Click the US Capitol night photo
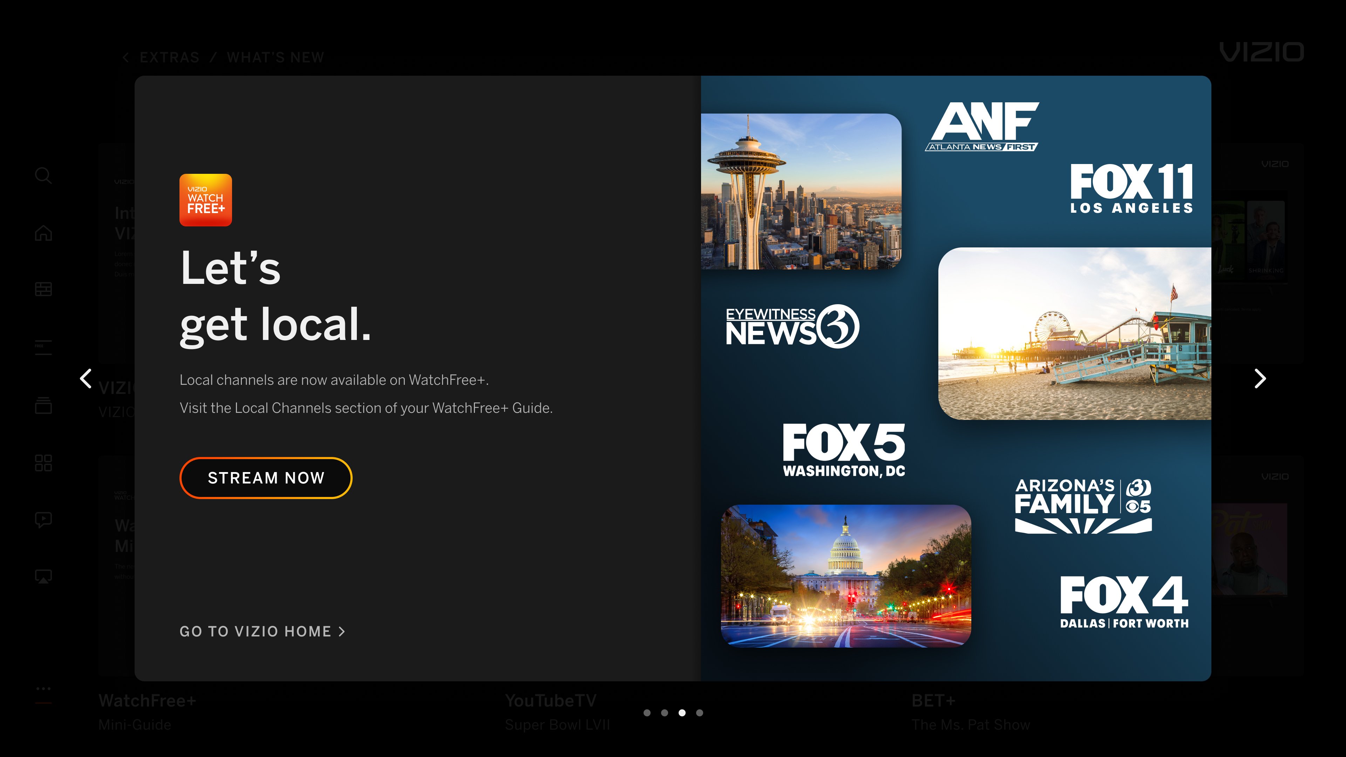The height and width of the screenshot is (757, 1346). [x=846, y=576]
